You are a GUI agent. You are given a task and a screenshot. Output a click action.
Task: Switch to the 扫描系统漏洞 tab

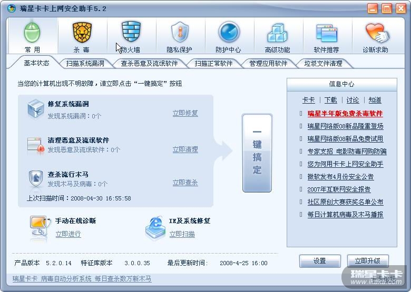click(85, 63)
